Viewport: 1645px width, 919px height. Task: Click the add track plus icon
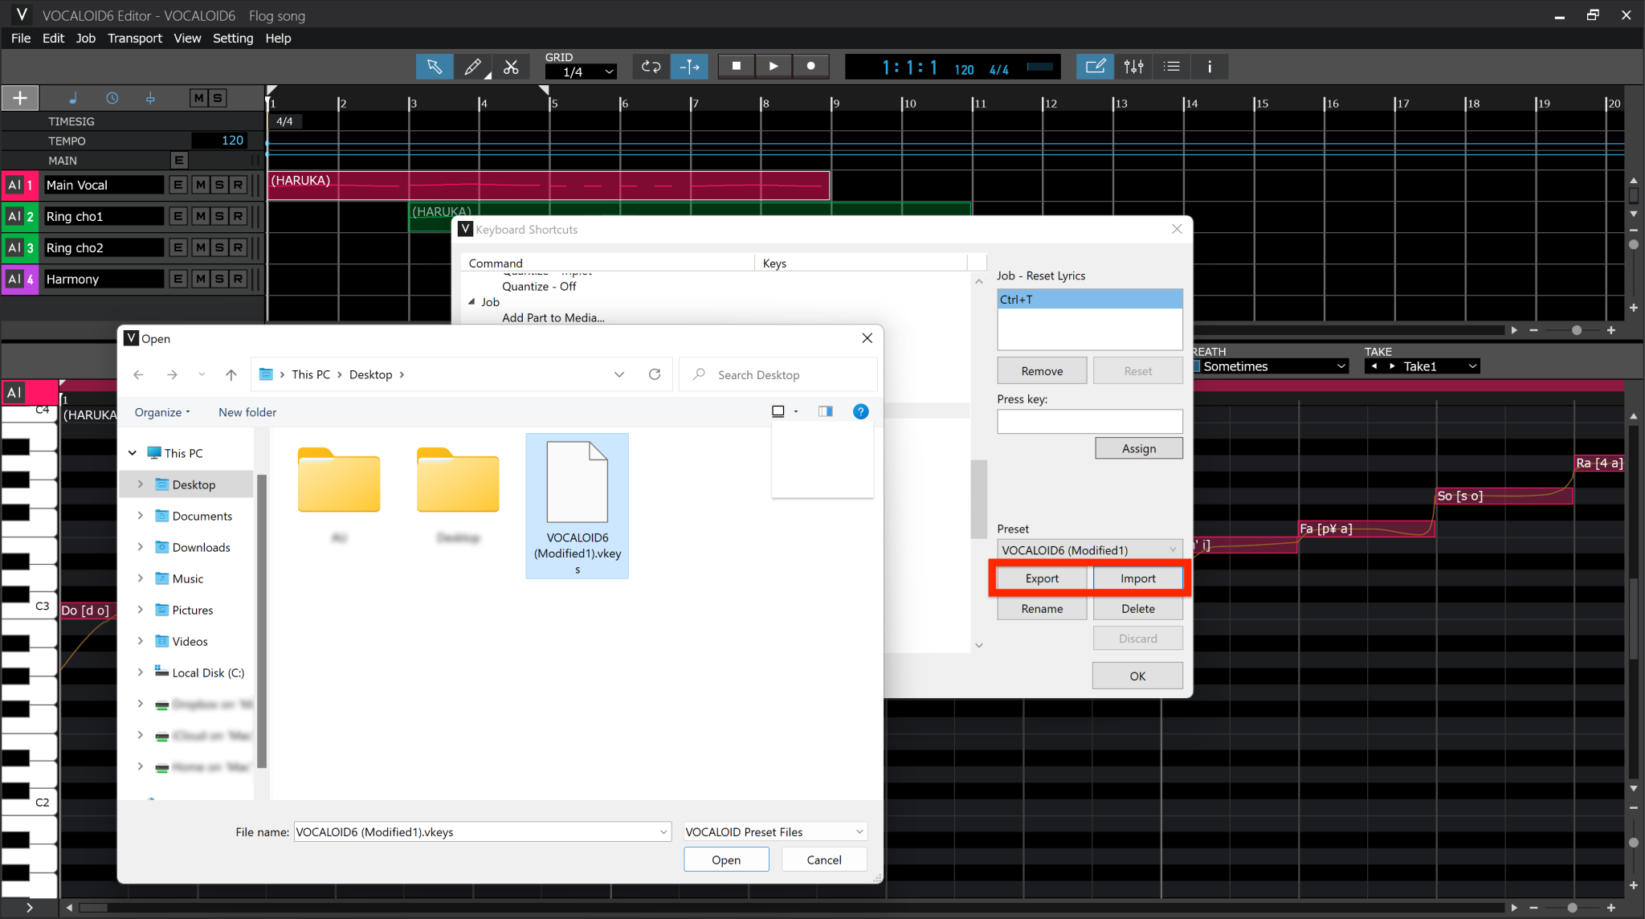19,97
